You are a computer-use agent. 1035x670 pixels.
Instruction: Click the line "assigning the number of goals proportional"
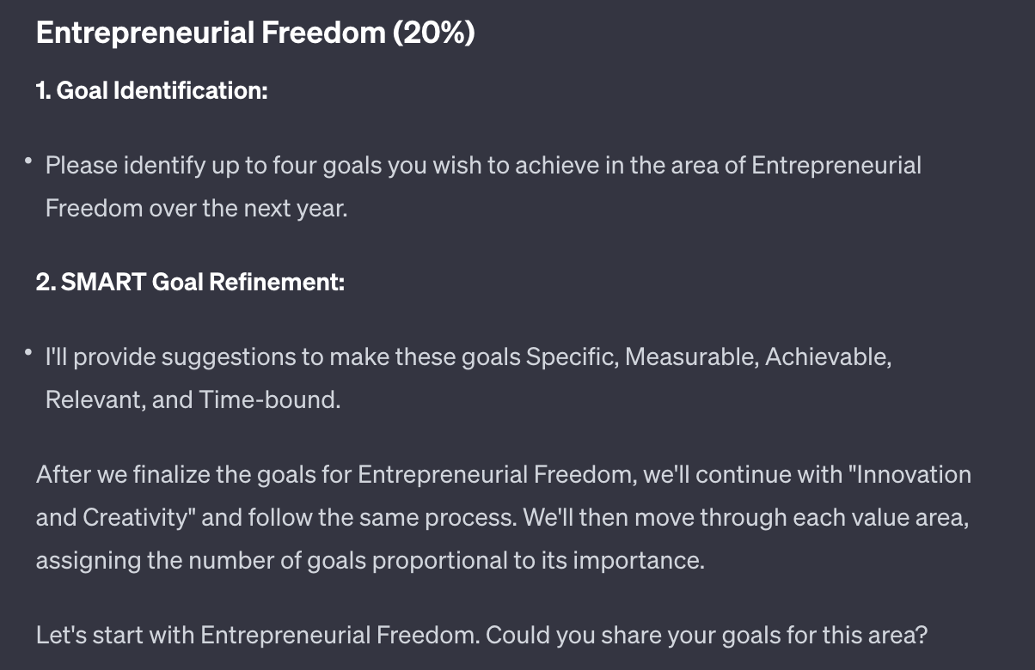(370, 561)
